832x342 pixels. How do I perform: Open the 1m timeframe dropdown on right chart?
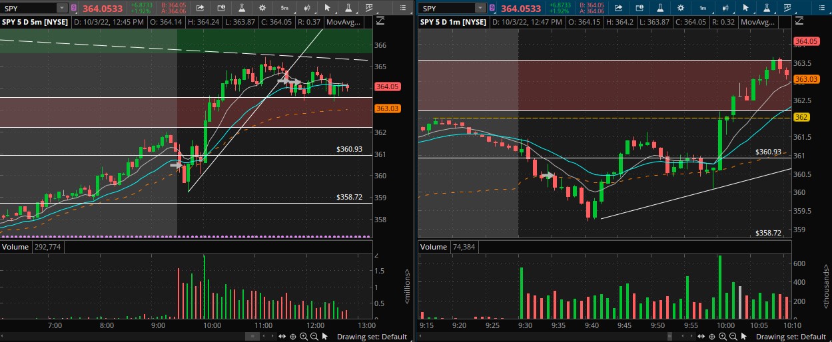[702, 8]
